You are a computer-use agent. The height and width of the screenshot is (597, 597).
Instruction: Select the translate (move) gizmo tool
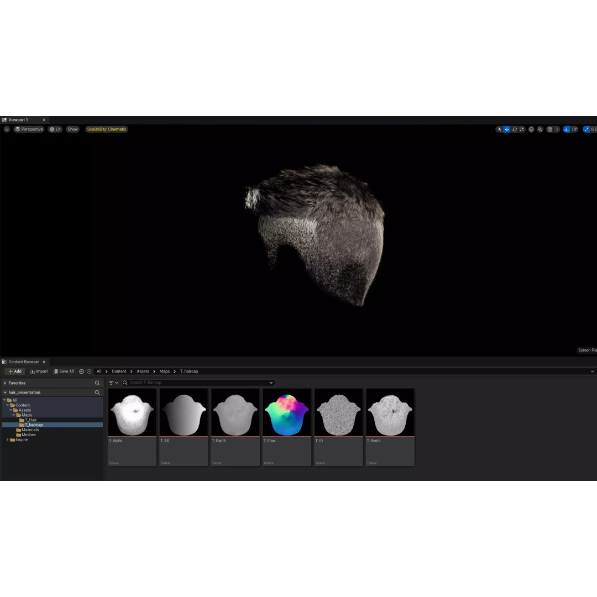tap(507, 129)
